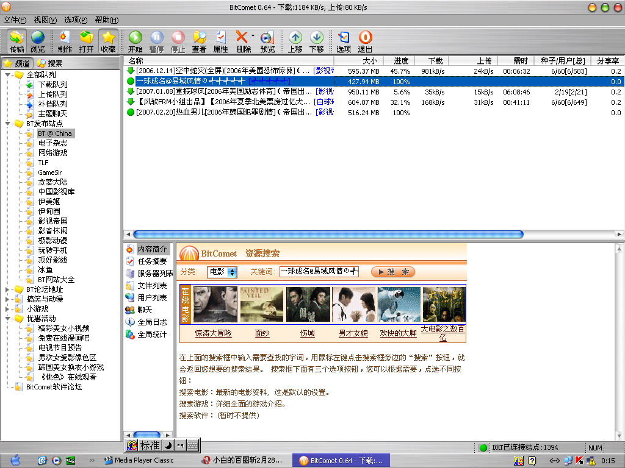This screenshot has width=625, height=468.
Task: Select the 热血男儿 completed task row
Action: (374, 113)
